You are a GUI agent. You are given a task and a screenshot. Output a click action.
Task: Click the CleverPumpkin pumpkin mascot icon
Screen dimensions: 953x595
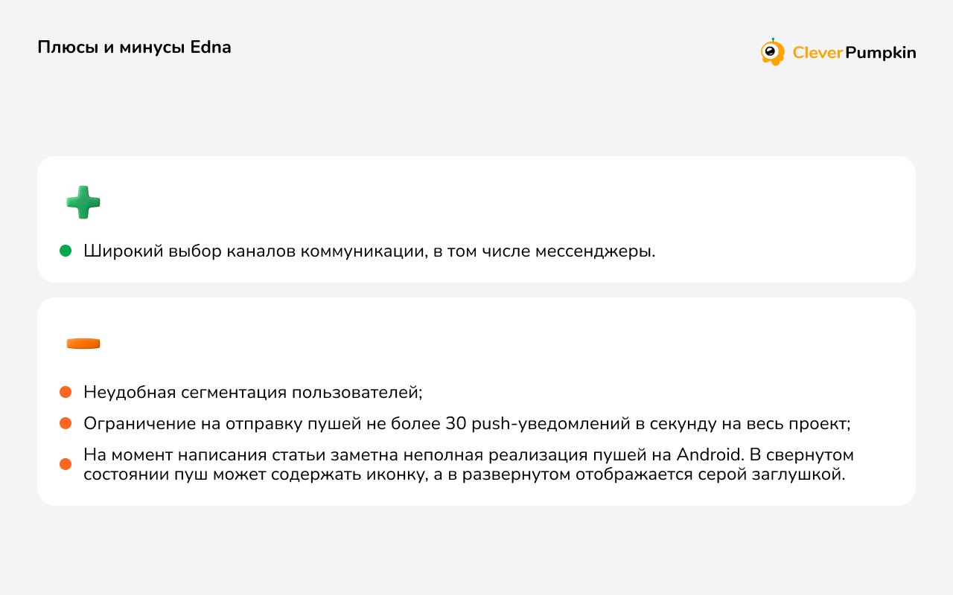tap(773, 52)
